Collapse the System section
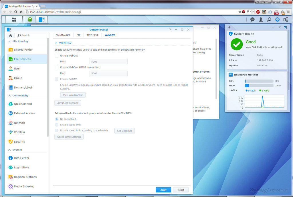Screen dimensions: 293x197 pos(9,150)
